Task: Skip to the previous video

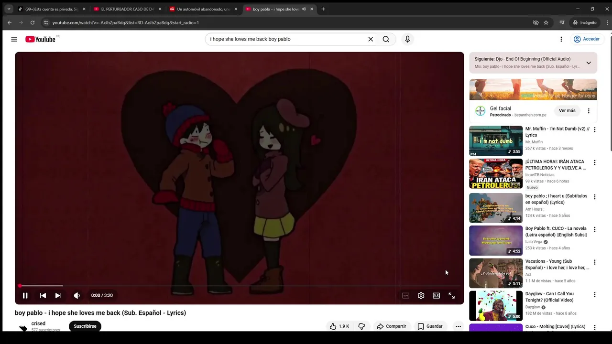Action: click(43, 295)
